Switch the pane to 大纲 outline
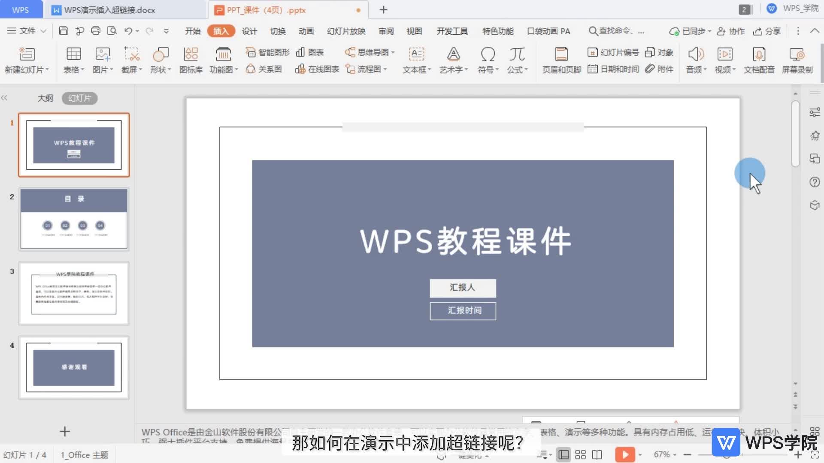Image resolution: width=824 pixels, height=463 pixels. (45, 98)
